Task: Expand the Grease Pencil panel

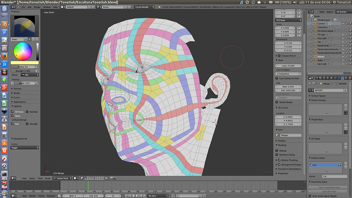Action: coord(288,56)
